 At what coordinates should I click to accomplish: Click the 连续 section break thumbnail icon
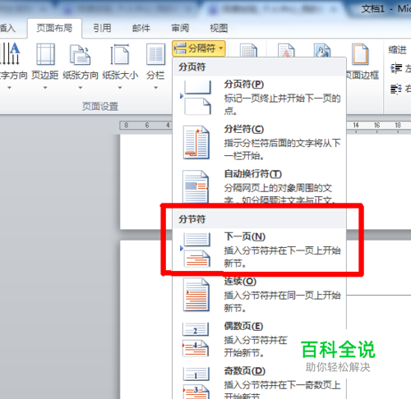click(x=196, y=295)
